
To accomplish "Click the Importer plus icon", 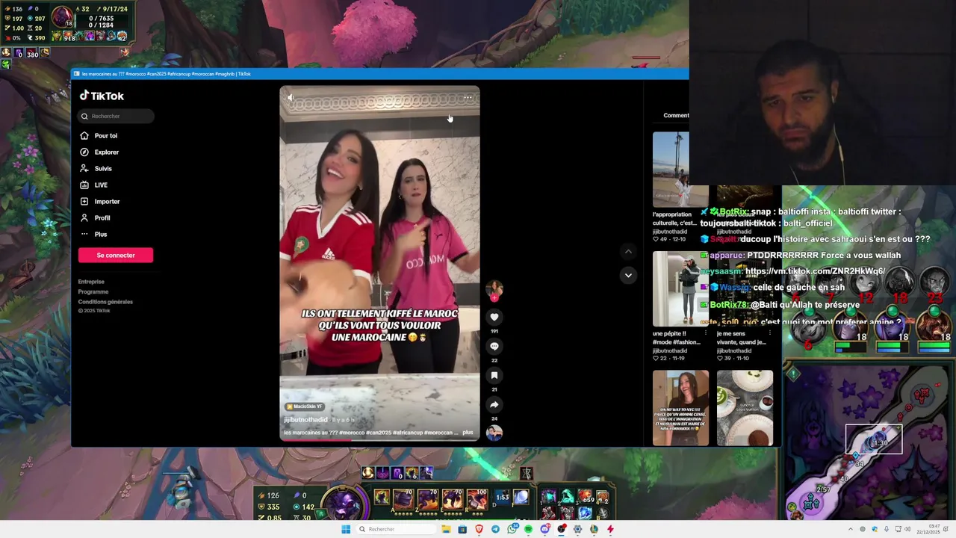I will (84, 202).
